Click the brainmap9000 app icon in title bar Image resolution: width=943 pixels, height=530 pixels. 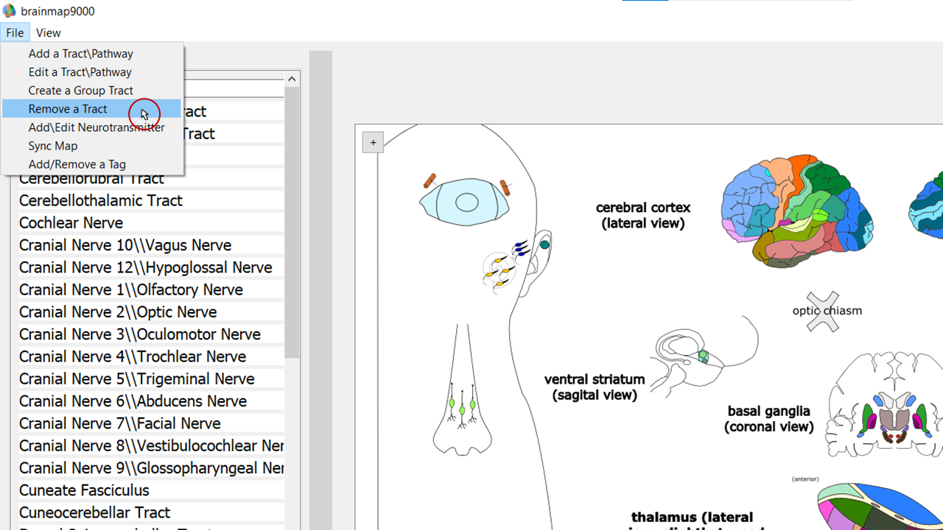tap(9, 11)
